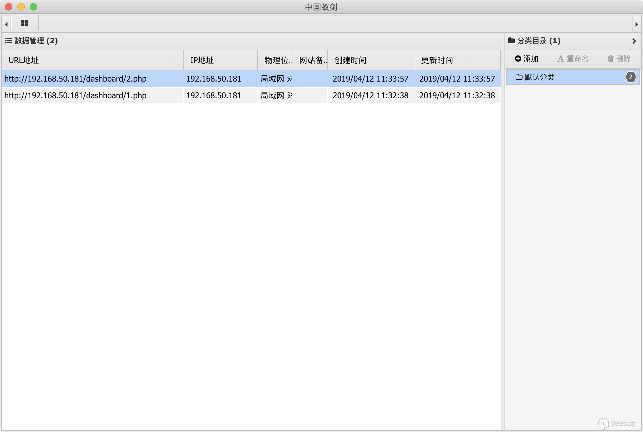Sort by the 创建时间 column header
This screenshot has height=432, width=643.
point(371,60)
